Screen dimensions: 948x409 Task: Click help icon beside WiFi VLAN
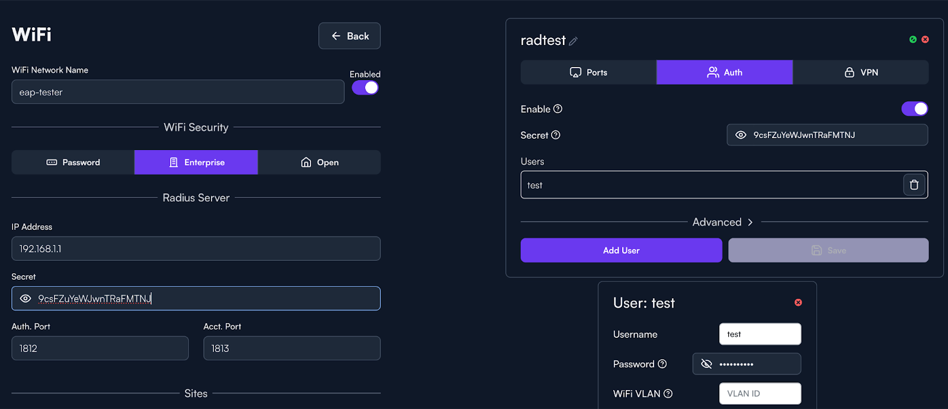pyautogui.click(x=668, y=394)
